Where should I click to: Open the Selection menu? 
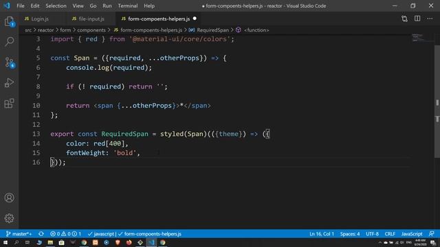[x=56, y=5]
